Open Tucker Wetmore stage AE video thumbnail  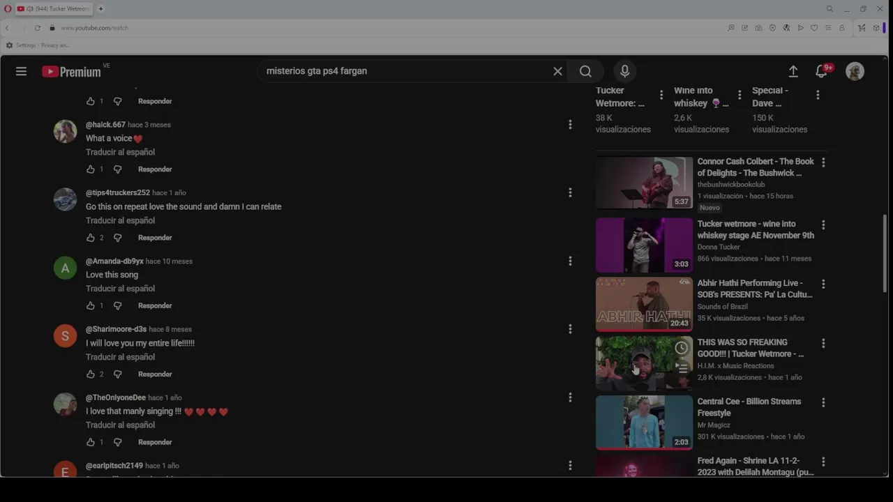click(x=644, y=245)
